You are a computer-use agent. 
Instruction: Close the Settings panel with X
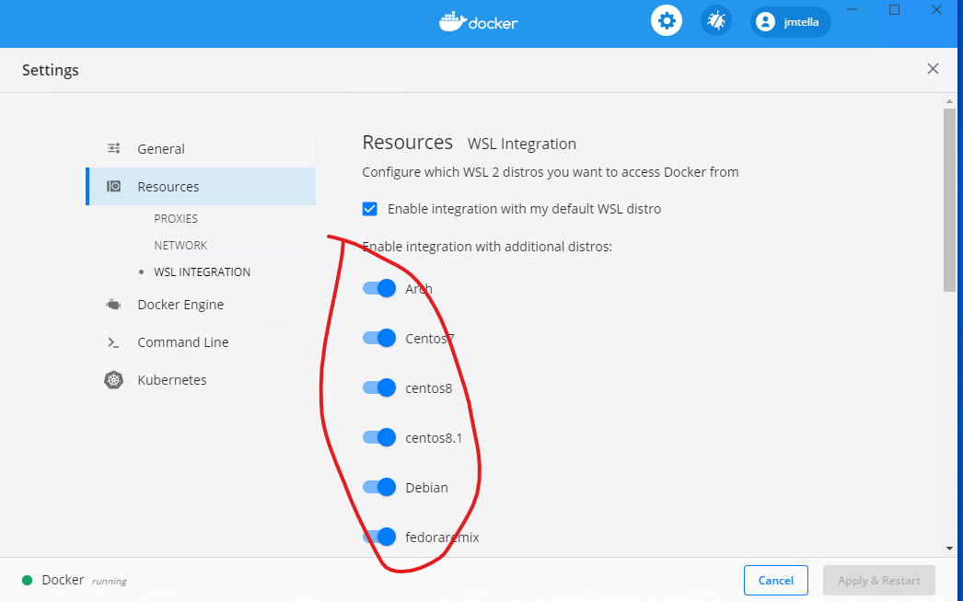click(x=933, y=69)
